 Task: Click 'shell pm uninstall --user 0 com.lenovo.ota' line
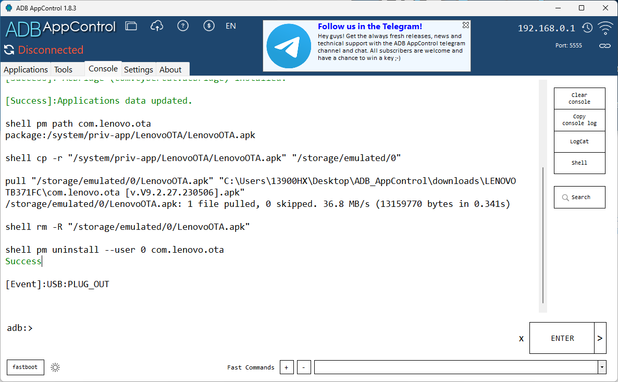coord(114,250)
